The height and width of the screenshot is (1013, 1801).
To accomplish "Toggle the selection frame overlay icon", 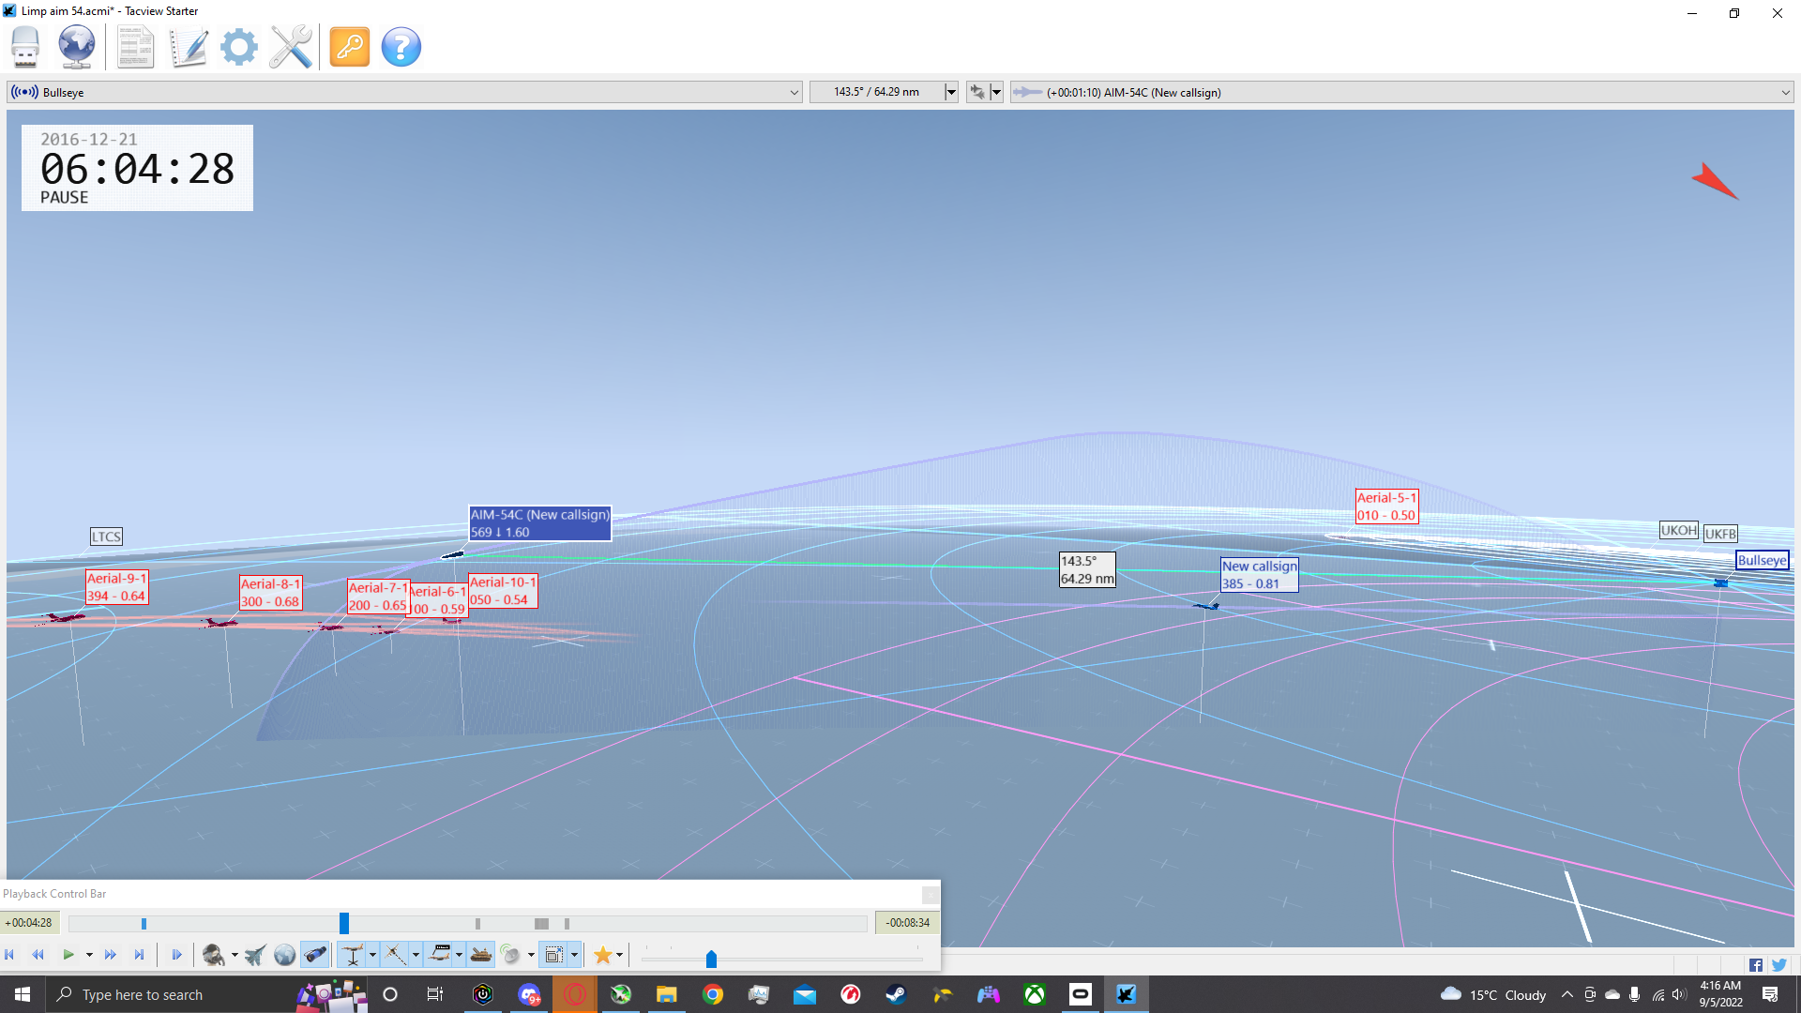I will (x=554, y=955).
